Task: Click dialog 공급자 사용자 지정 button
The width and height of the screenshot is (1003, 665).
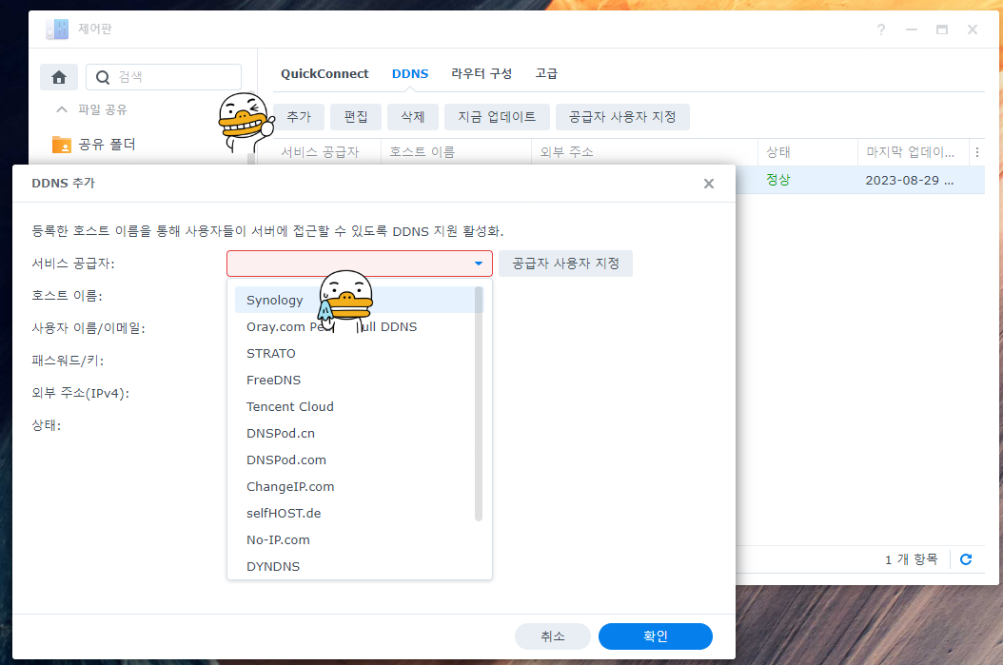Action: coord(565,264)
